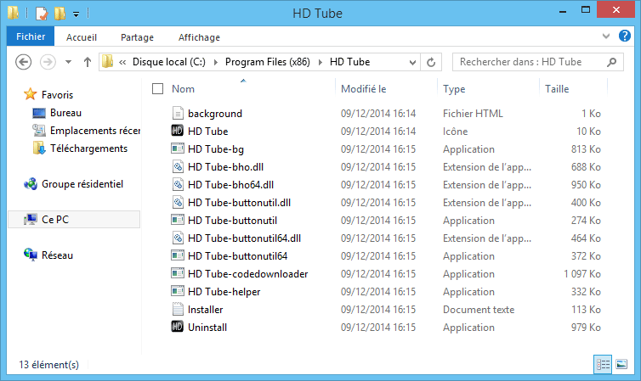The width and height of the screenshot is (641, 381).
Task: Expand the ribbon with the chevron
Action: [x=607, y=36]
